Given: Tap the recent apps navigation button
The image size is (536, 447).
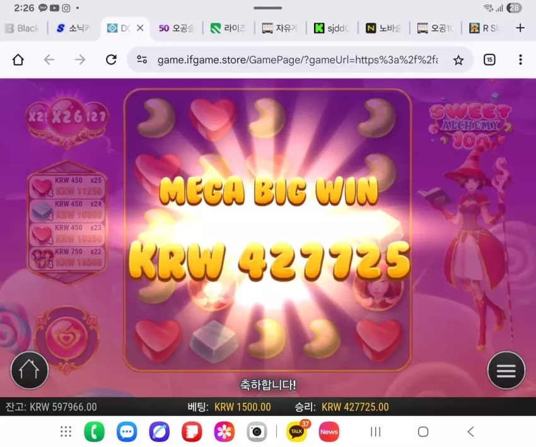Looking at the screenshot, I should coord(375,432).
